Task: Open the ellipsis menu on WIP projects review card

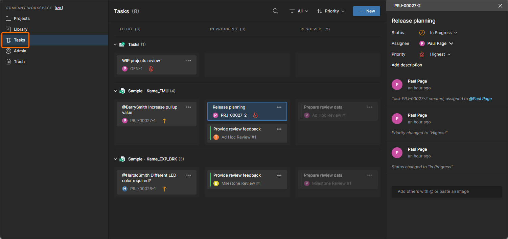Action: [188, 61]
